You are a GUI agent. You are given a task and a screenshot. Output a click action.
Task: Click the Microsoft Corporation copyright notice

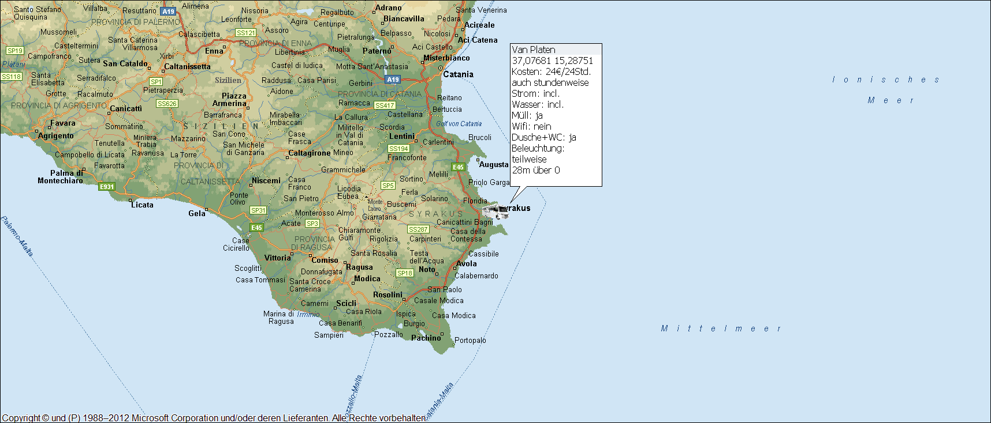pyautogui.click(x=214, y=418)
